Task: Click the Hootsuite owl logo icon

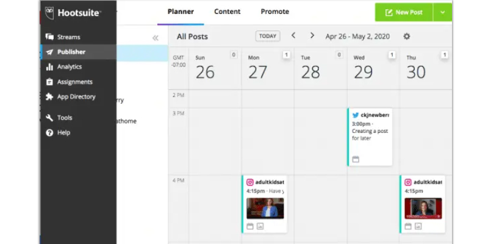Action: (x=50, y=12)
